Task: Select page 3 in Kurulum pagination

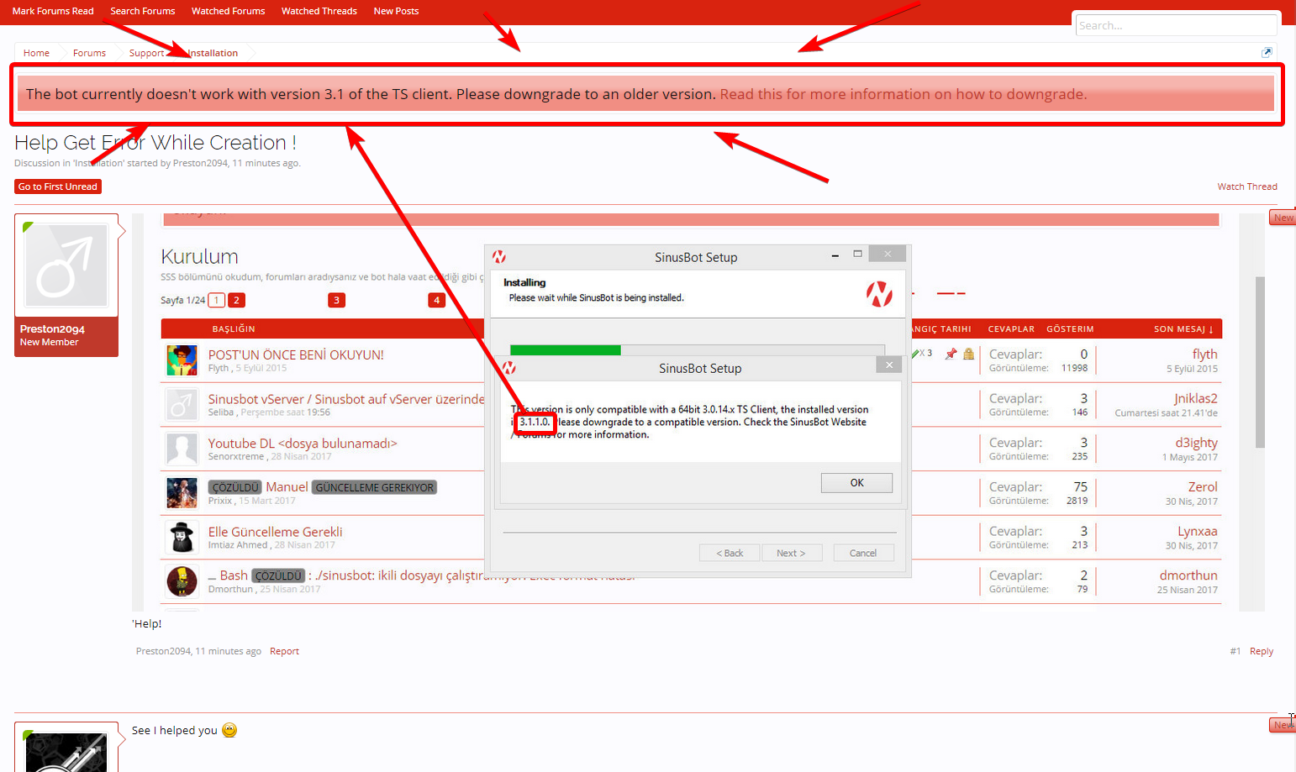Action: pos(336,300)
